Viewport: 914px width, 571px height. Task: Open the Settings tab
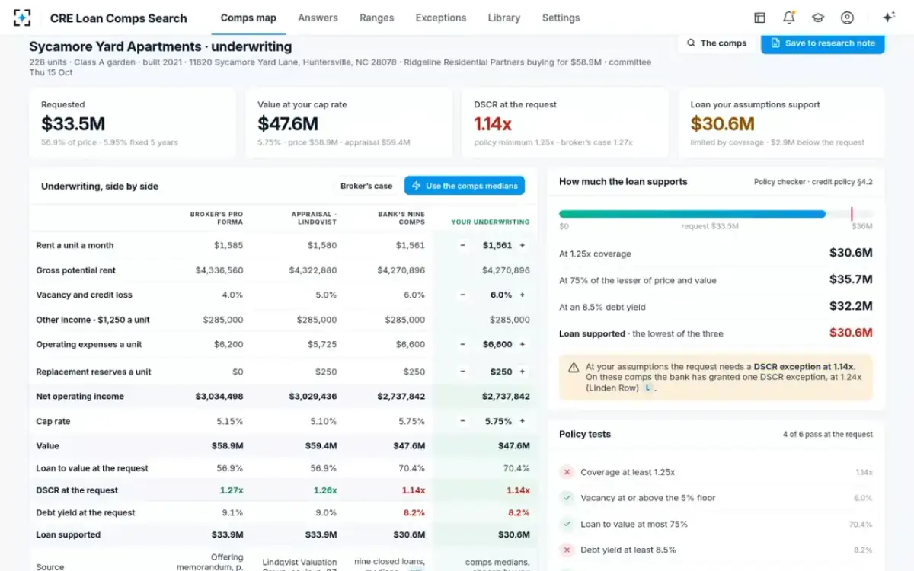561,18
